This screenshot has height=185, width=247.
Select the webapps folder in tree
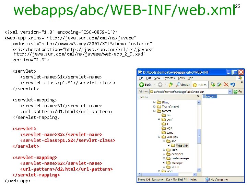(170, 137)
